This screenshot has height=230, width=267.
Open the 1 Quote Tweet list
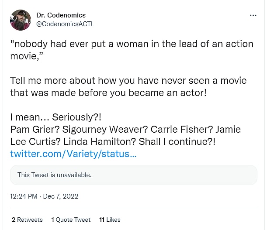pyautogui.click(x=71, y=220)
